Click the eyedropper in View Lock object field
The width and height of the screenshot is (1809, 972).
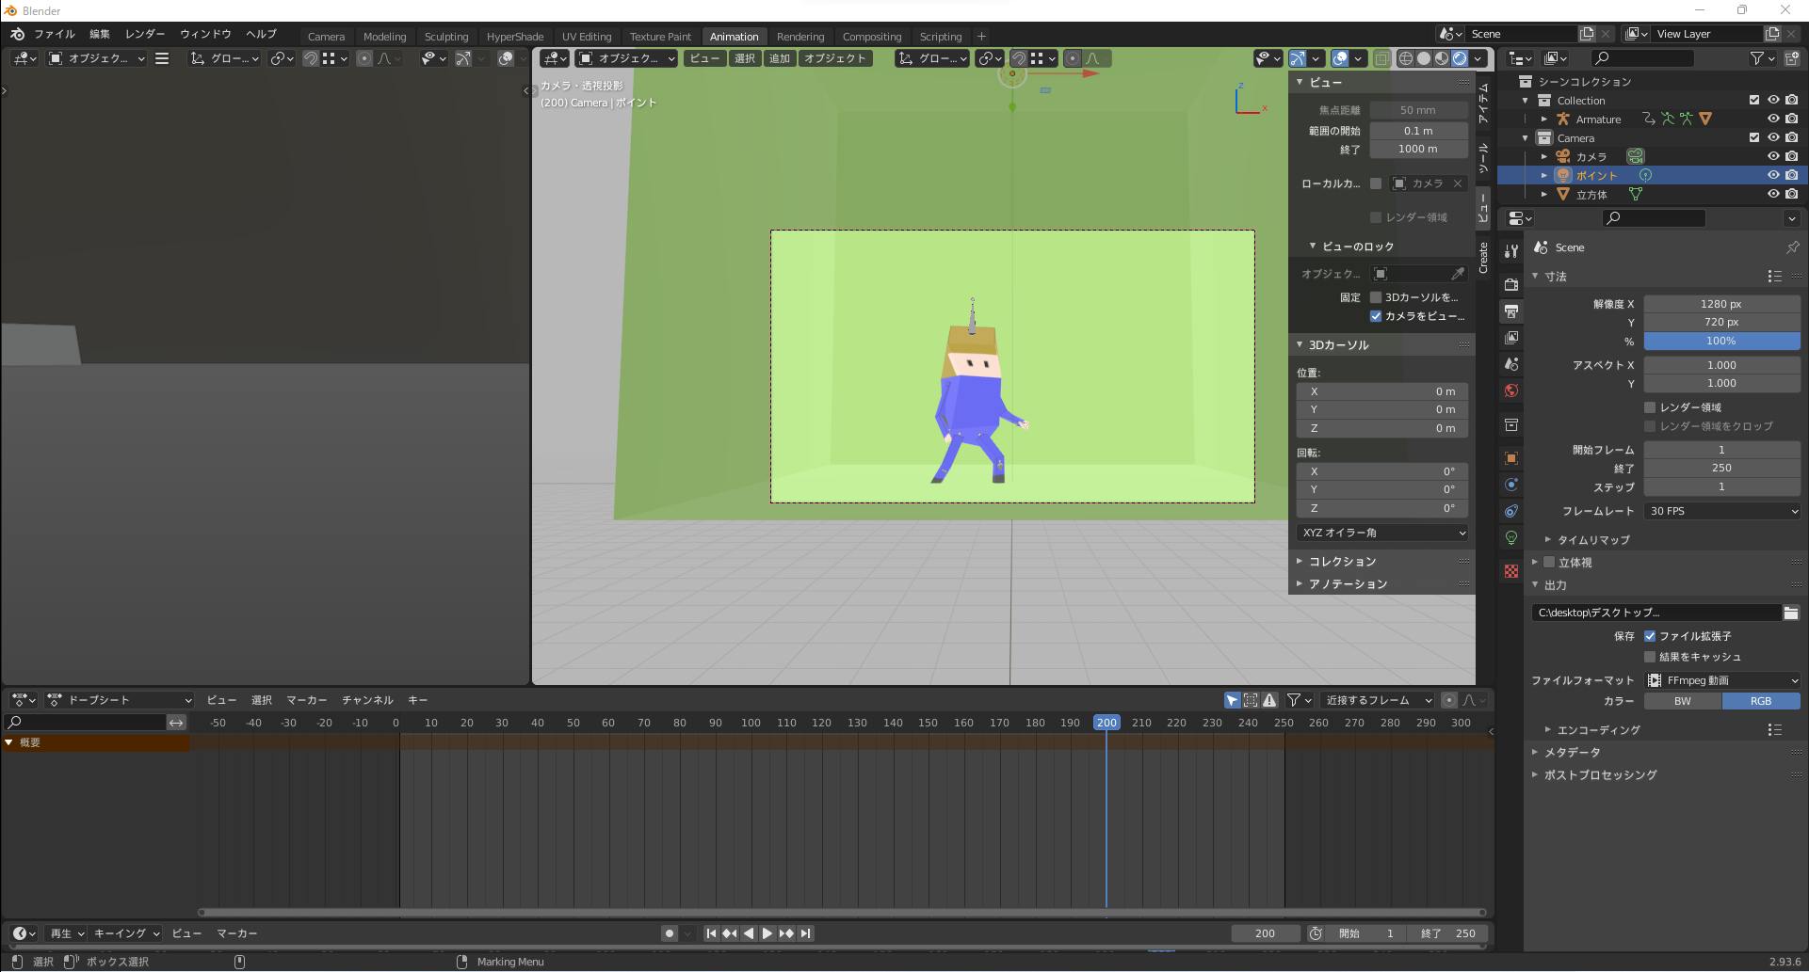point(1458,274)
